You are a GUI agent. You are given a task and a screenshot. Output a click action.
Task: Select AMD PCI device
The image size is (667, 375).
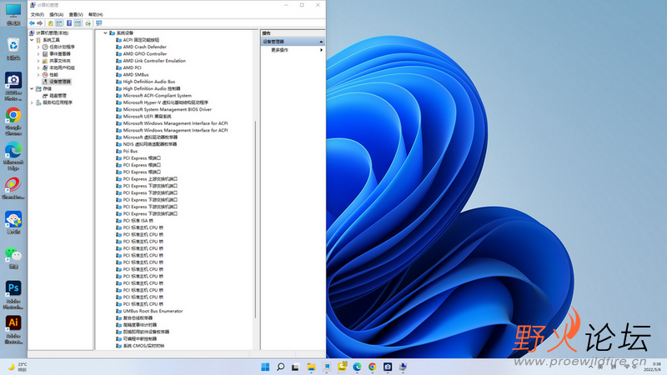coord(132,67)
